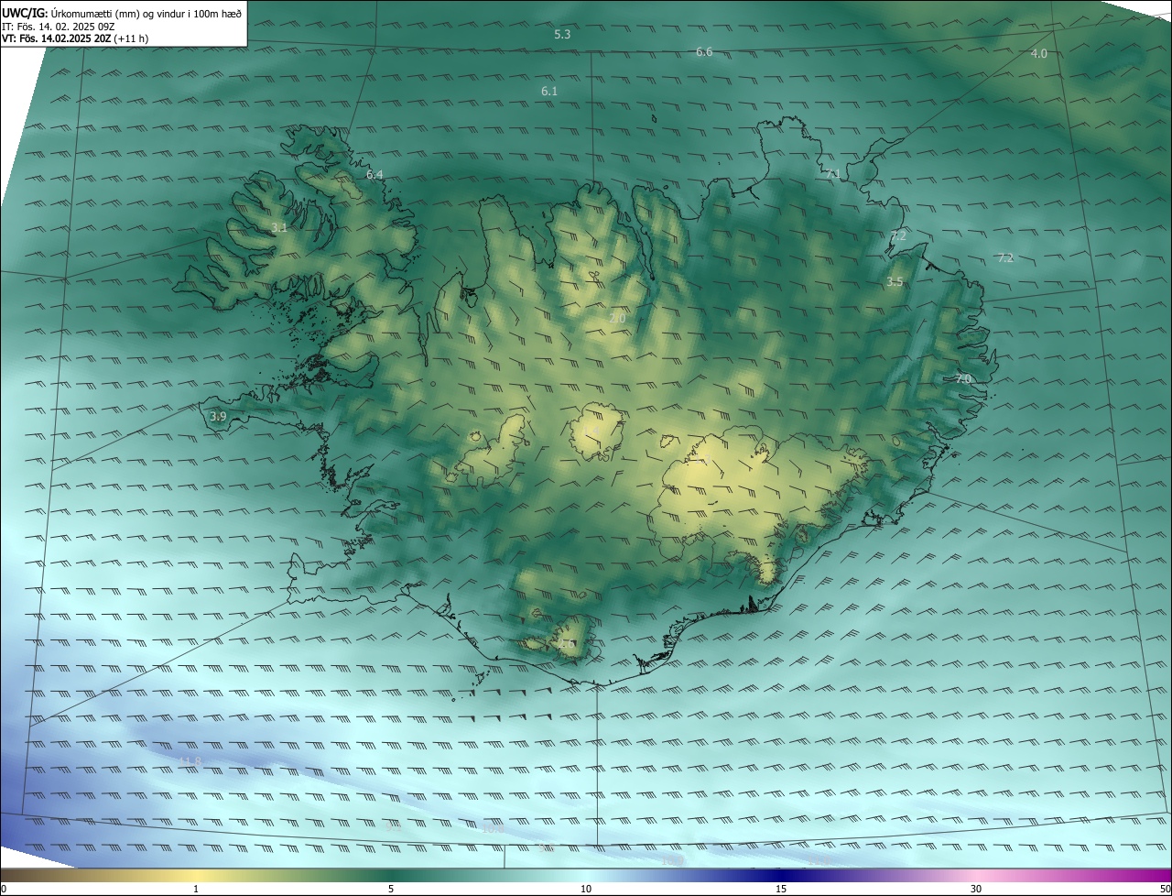Click the 2.6 value label on Mýrdalsjökull glacier

point(568,644)
